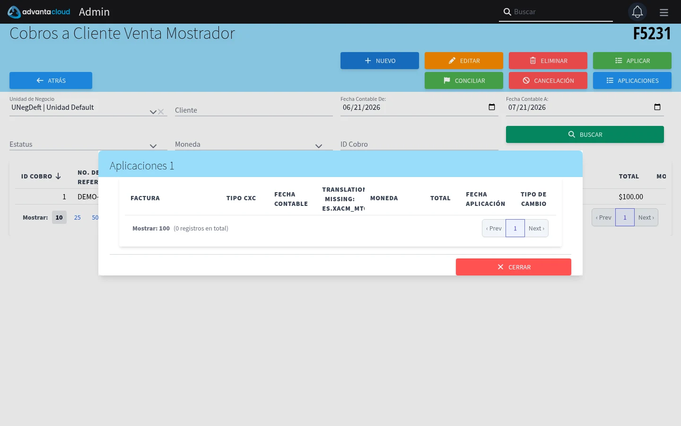Click the APLICACIONES button
The image size is (681, 426).
point(632,80)
